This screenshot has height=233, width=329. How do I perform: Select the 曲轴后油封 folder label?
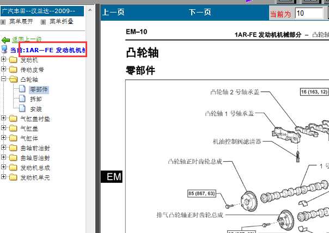(35, 158)
